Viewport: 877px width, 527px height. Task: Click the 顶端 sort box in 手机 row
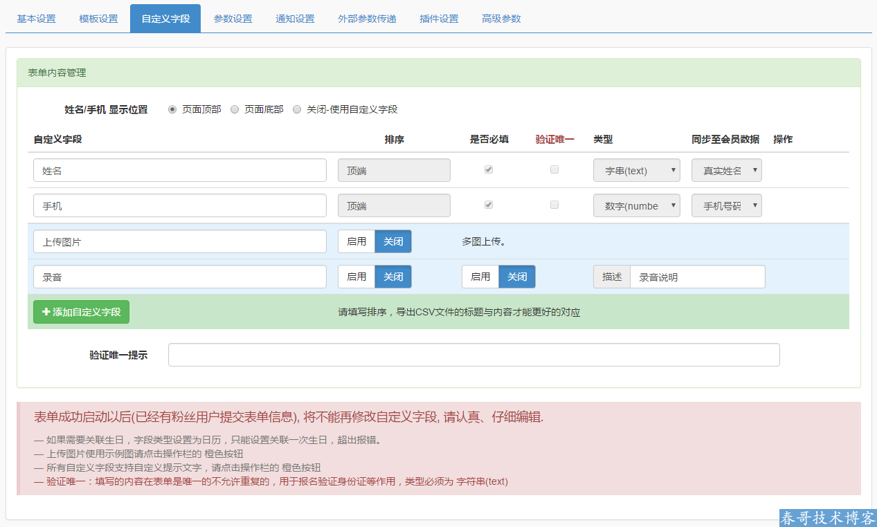pyautogui.click(x=394, y=205)
